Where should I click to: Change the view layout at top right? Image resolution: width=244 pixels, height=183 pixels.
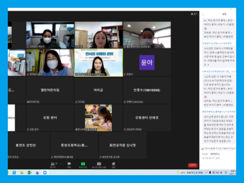pos(194,14)
